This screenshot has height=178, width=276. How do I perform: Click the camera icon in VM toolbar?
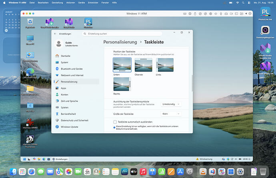[231, 14]
